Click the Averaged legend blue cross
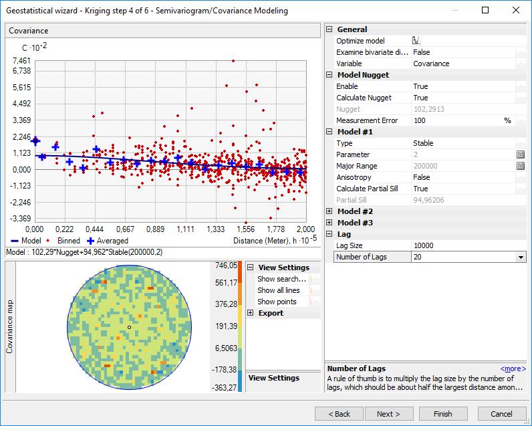This screenshot has width=532, height=426. click(x=90, y=241)
